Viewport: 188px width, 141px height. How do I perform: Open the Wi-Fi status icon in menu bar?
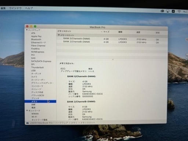(179, 11)
